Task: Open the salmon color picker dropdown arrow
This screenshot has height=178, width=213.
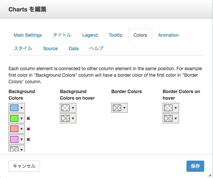Action: pos(22,129)
